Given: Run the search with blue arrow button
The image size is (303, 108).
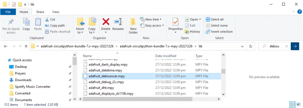Looking at the screenshot, I should pos(295,46).
